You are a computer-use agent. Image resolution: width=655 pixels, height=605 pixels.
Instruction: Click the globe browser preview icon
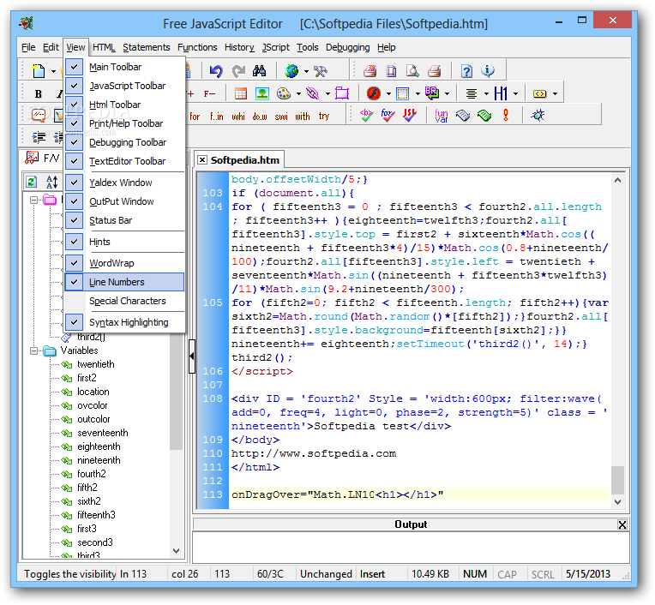(x=291, y=71)
